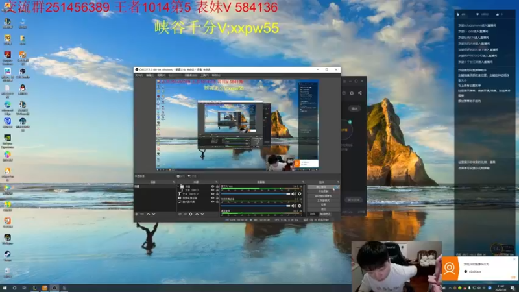Hide the group folder source with its eye icon

coord(213,186)
